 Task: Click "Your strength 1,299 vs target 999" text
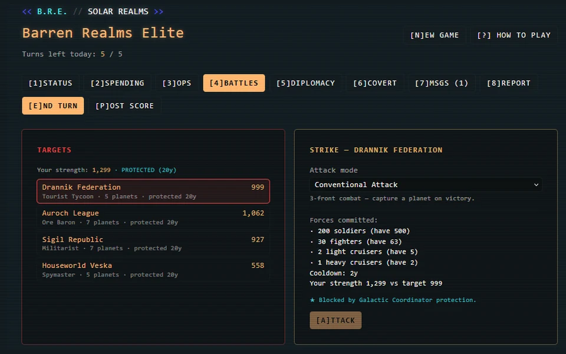click(x=376, y=283)
